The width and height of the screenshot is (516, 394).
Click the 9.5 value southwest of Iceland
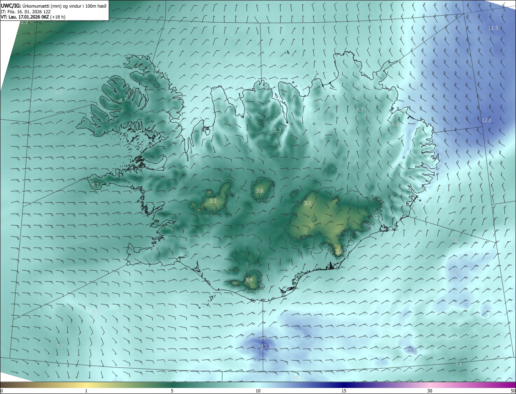click(96, 312)
